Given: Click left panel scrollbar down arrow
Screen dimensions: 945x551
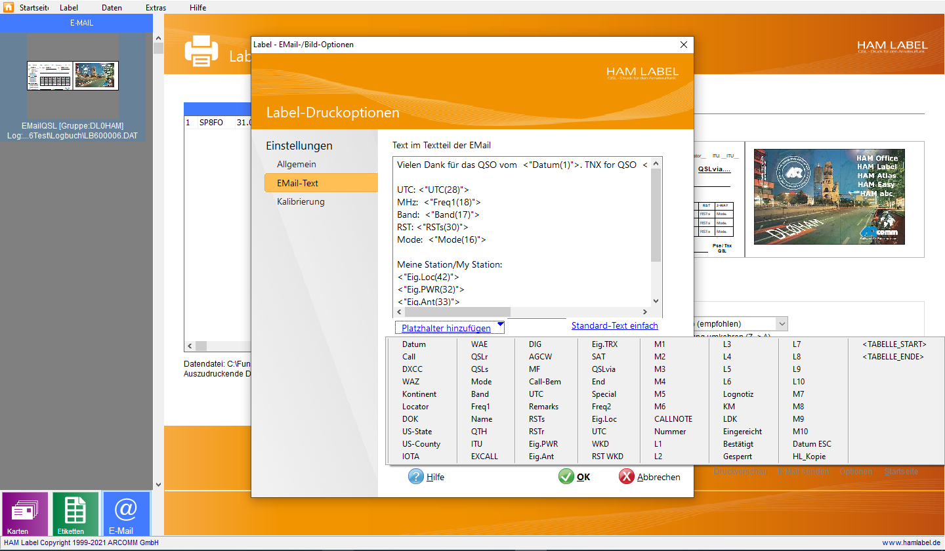Looking at the screenshot, I should coord(157,485).
